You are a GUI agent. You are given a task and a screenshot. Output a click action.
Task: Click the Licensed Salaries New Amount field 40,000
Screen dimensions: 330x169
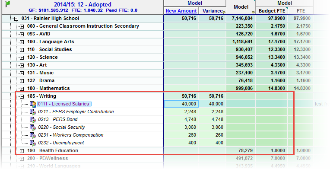(181, 104)
